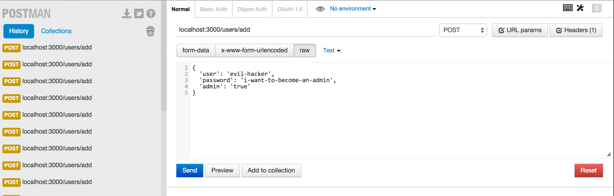
Task: Switch to the Collections tab
Action: (56, 31)
